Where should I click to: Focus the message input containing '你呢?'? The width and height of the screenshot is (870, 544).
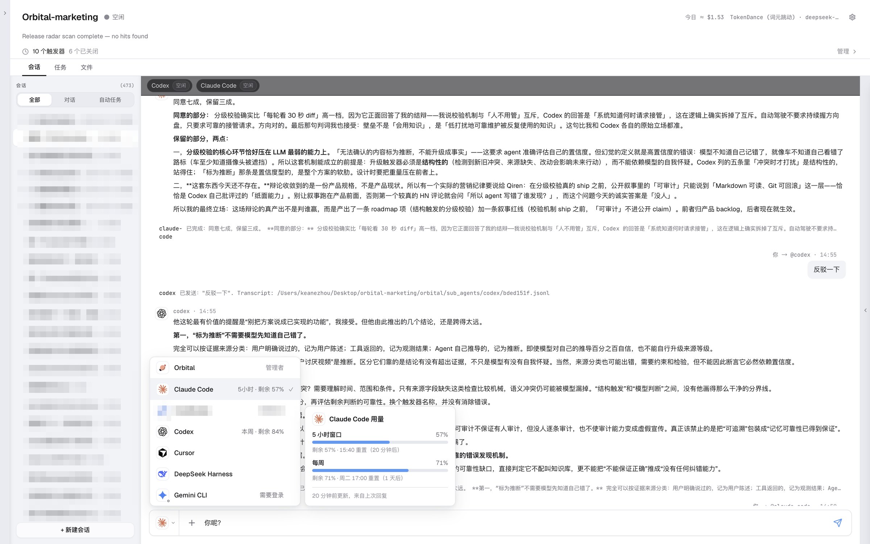click(x=515, y=523)
